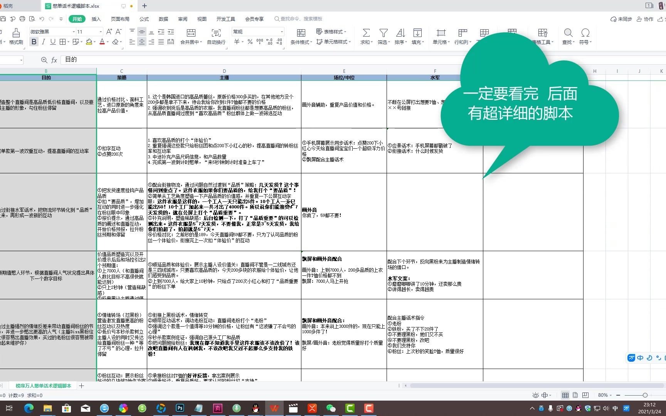The height and width of the screenshot is (416, 666).
Task: Open the font name dropdown
Action: pos(73,32)
